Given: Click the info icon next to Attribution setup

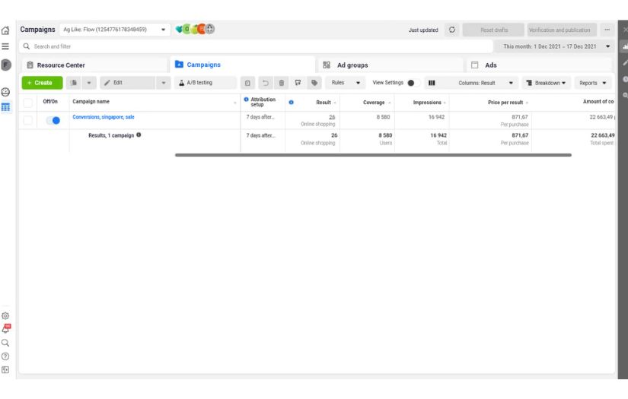Looking at the screenshot, I should pyautogui.click(x=247, y=100).
